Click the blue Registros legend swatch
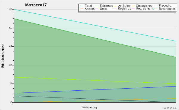This screenshot has height=110, width=179. click(x=115, y=9)
